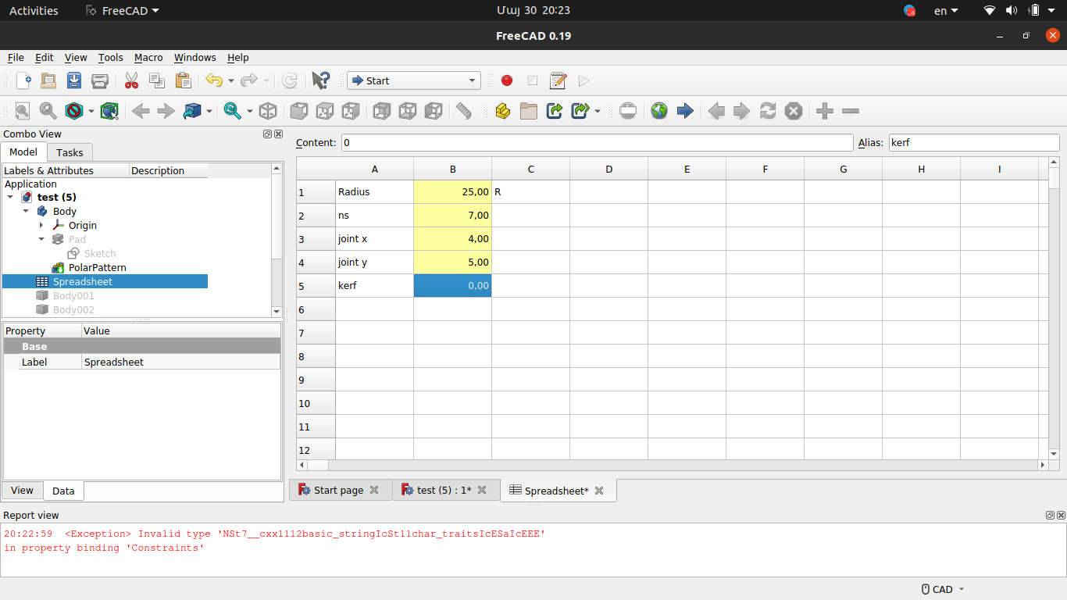Click the bounding box selection icon
Screen dimensions: 1067x600
109,111
